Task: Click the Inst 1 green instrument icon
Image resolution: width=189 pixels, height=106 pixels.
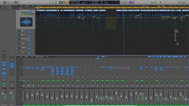Action: click(x=19, y=52)
